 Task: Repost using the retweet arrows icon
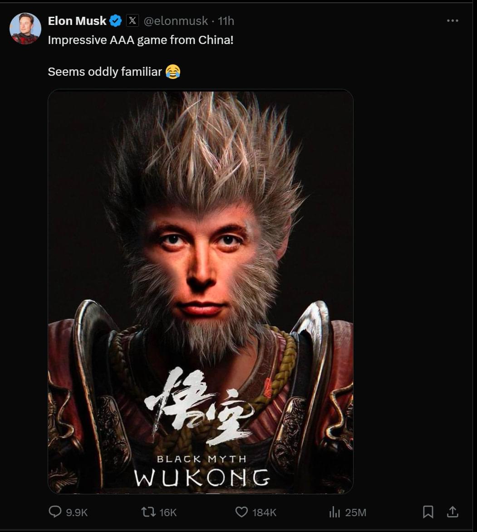pyautogui.click(x=148, y=512)
